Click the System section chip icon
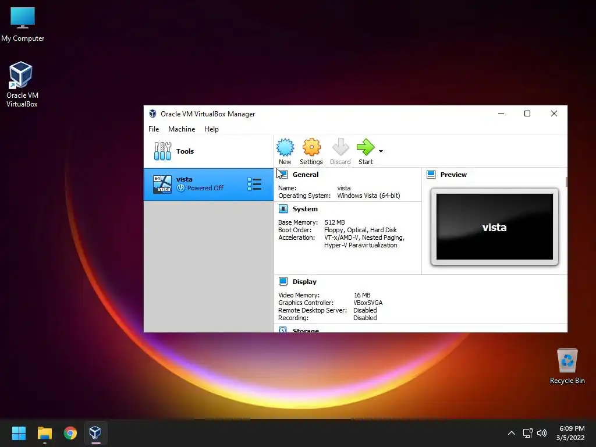This screenshot has height=447, width=596. [x=283, y=209]
